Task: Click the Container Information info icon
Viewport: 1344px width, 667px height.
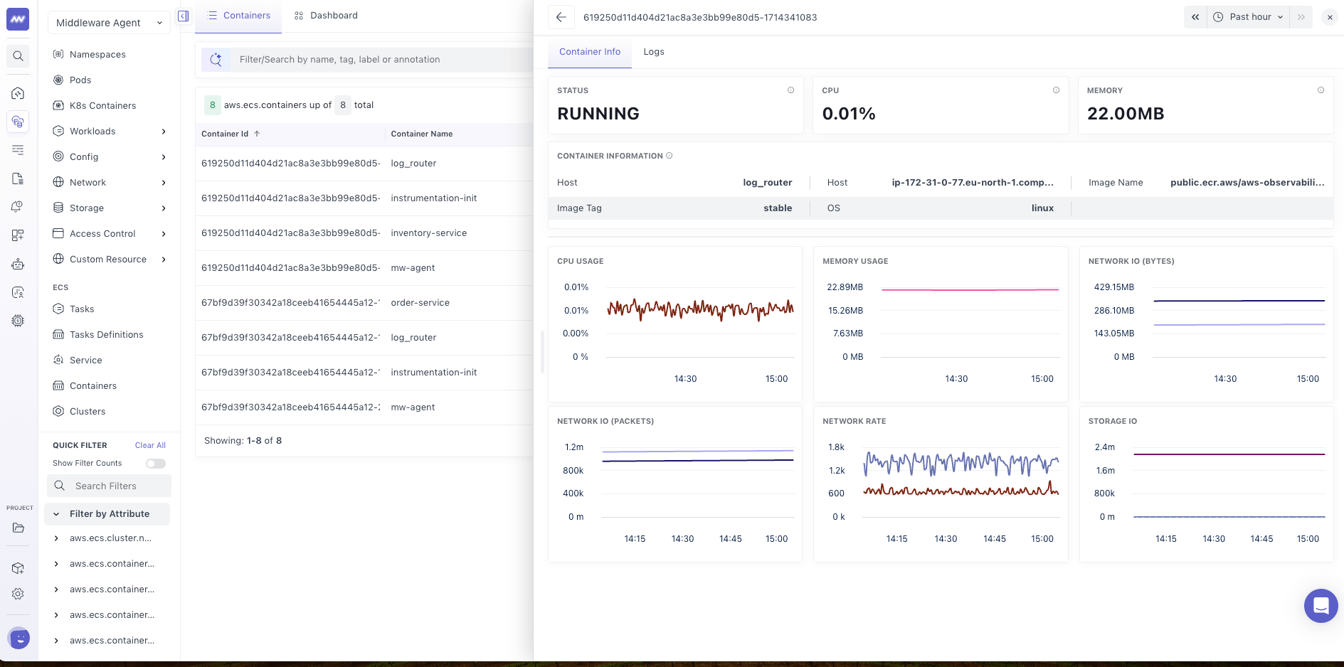Action: 669,156
